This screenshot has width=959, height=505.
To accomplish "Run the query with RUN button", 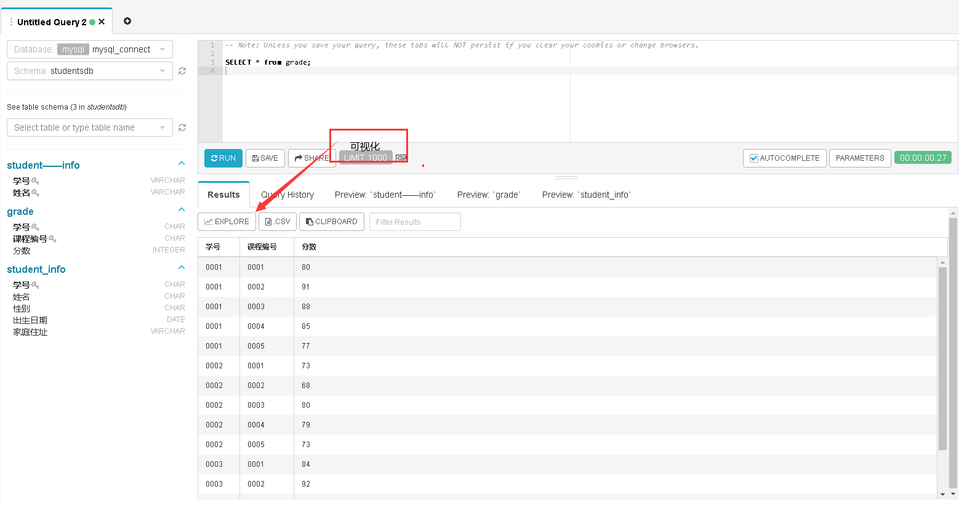I will coord(223,158).
